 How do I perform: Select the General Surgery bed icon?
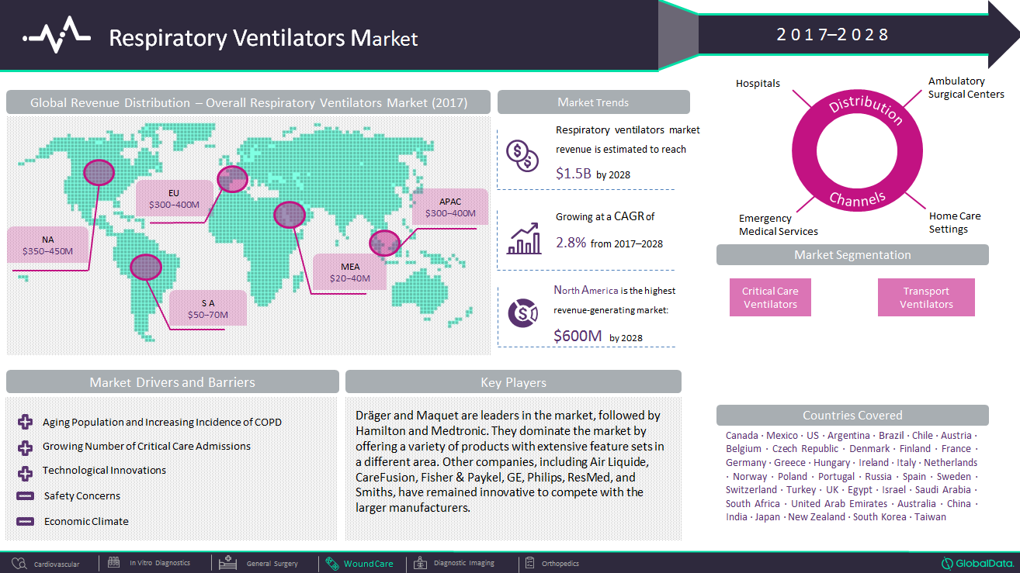[227, 563]
